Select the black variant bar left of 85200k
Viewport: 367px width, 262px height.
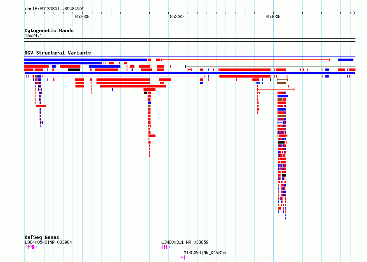click(x=73, y=70)
